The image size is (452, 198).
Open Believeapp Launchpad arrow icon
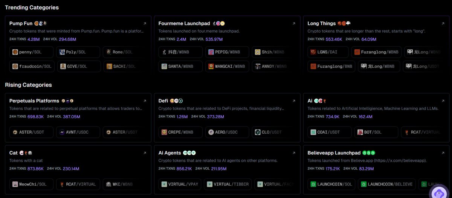click(443, 153)
